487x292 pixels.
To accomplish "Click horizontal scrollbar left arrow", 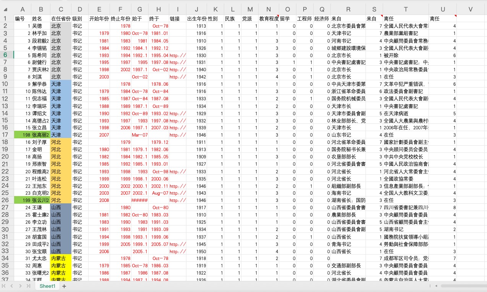I will coord(436,286).
